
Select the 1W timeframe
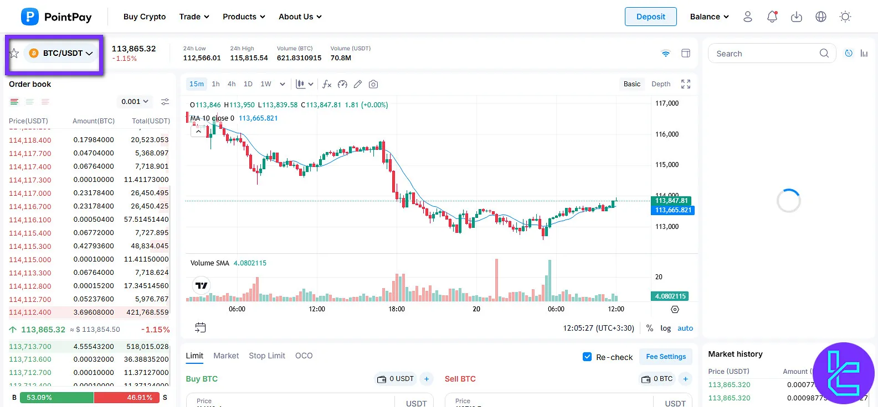pyautogui.click(x=266, y=84)
